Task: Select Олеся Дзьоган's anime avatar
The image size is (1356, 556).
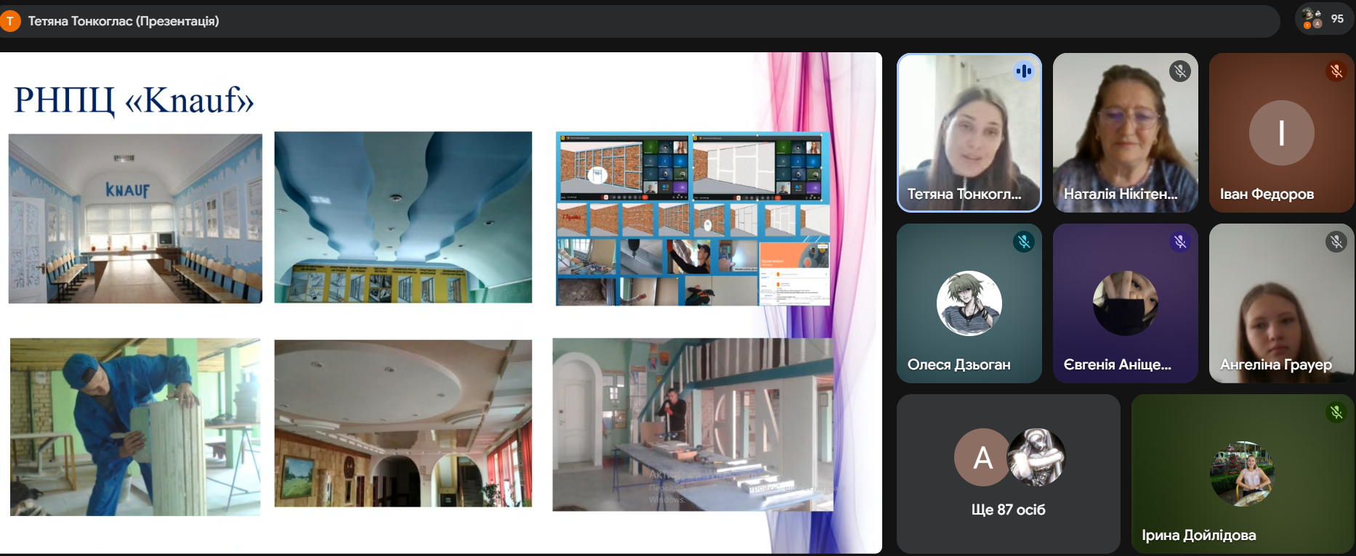Action: tap(969, 303)
